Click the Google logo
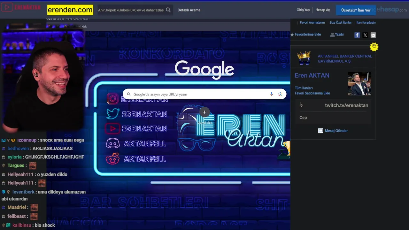 tap(204, 69)
